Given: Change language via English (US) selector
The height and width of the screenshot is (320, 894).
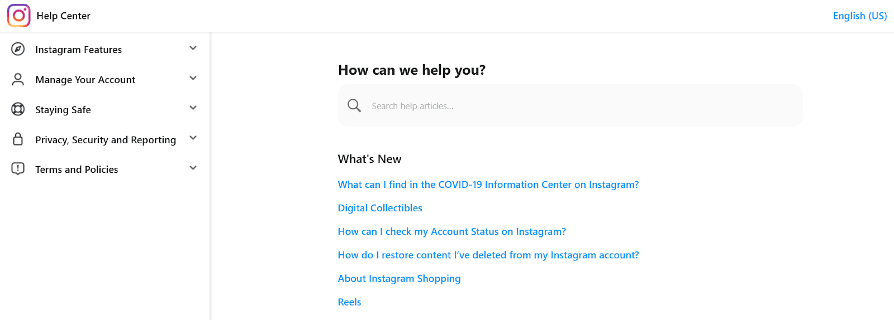Looking at the screenshot, I should point(859,16).
